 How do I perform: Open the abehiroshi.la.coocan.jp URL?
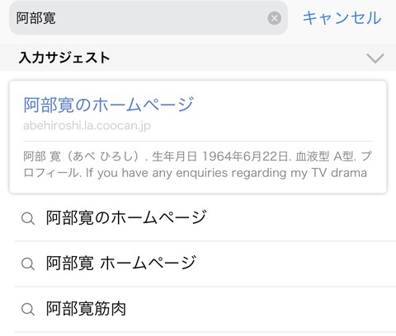point(87,125)
